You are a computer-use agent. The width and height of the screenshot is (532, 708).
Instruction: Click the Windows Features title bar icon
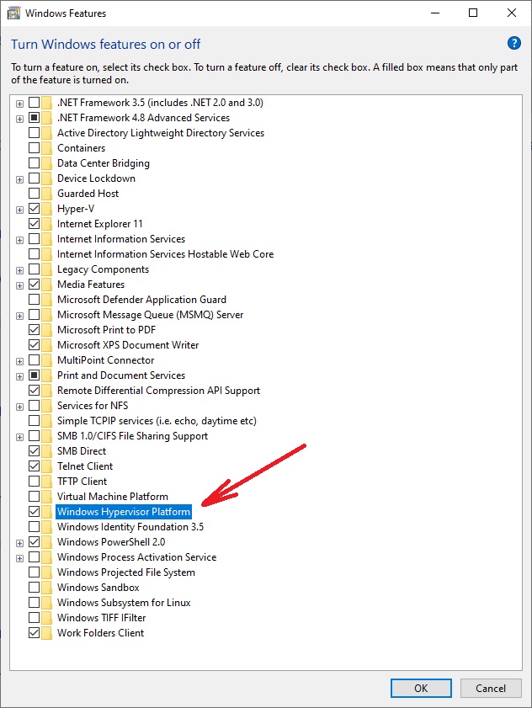pyautogui.click(x=13, y=13)
